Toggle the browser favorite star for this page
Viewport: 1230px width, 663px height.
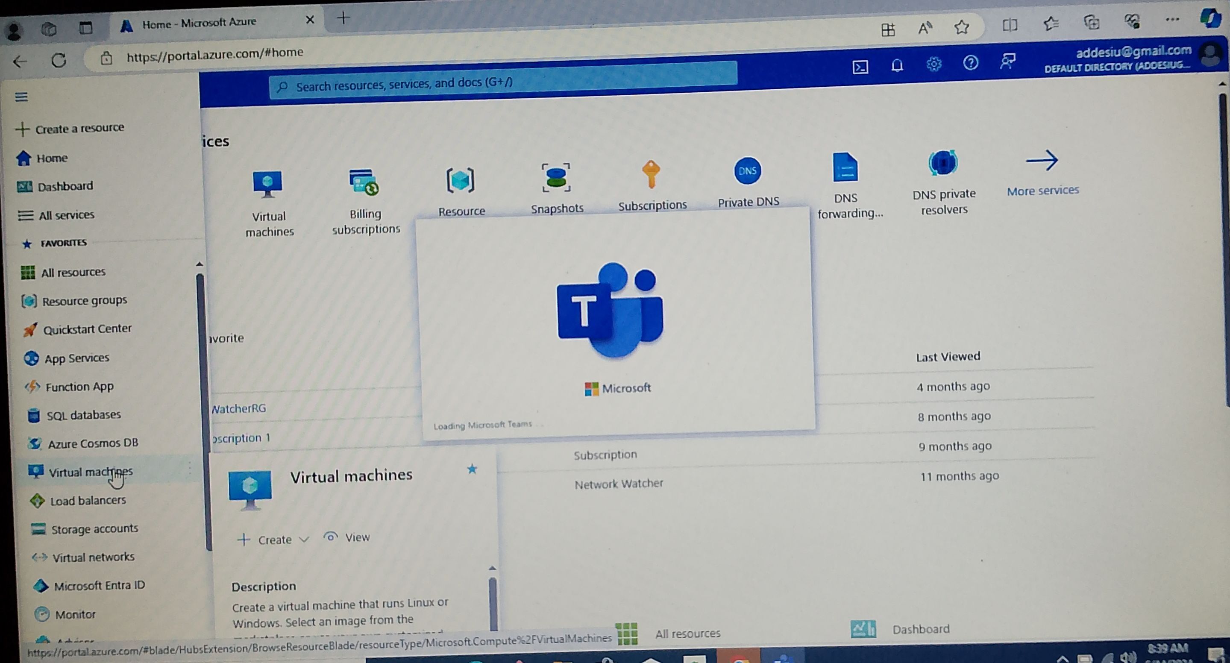tap(961, 28)
